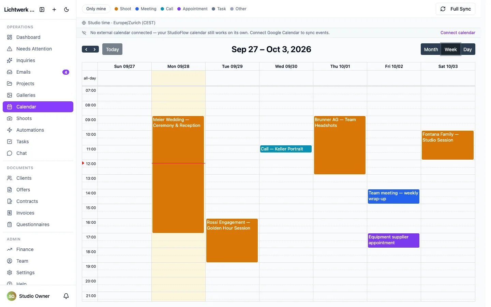Viewport: 491px width, 307px height.
Task: Click the Today button
Action: tap(113, 49)
